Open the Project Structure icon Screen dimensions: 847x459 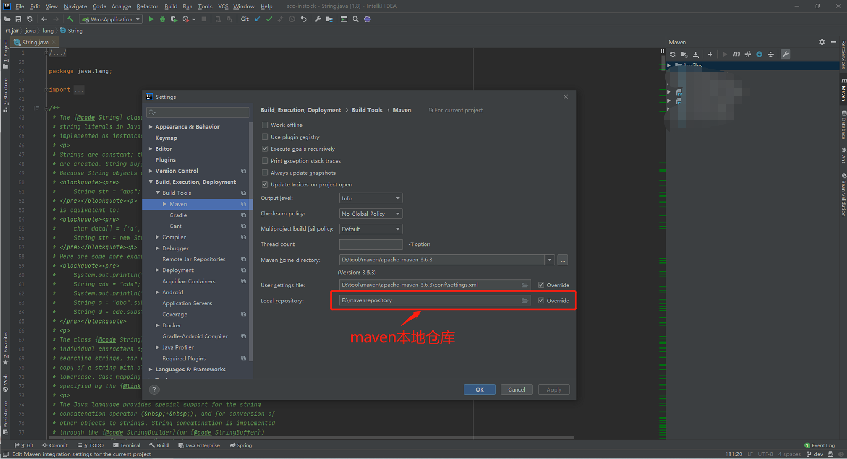pos(330,19)
